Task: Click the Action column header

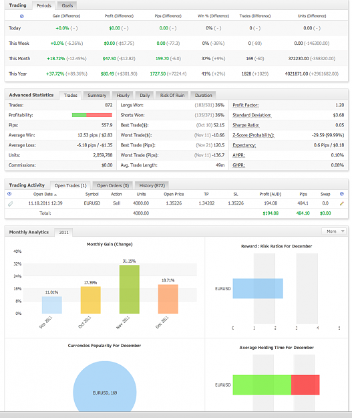Action: (x=116, y=195)
